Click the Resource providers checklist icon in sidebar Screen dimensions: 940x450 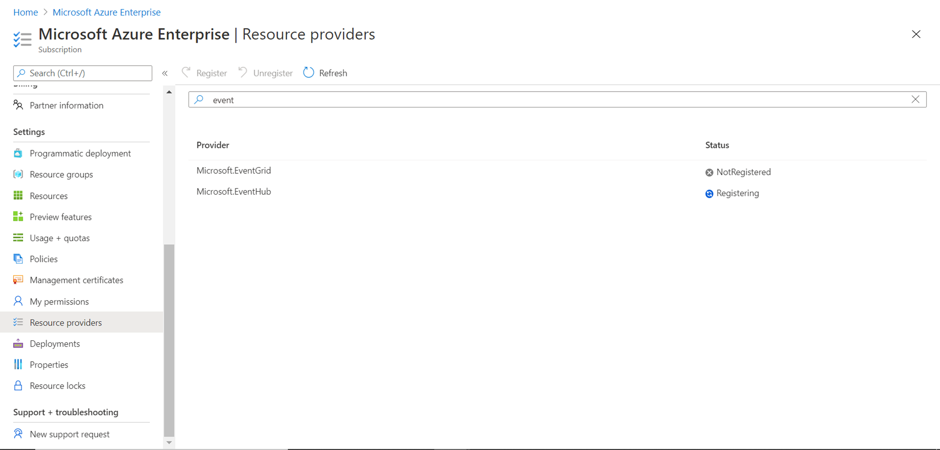[18, 322]
